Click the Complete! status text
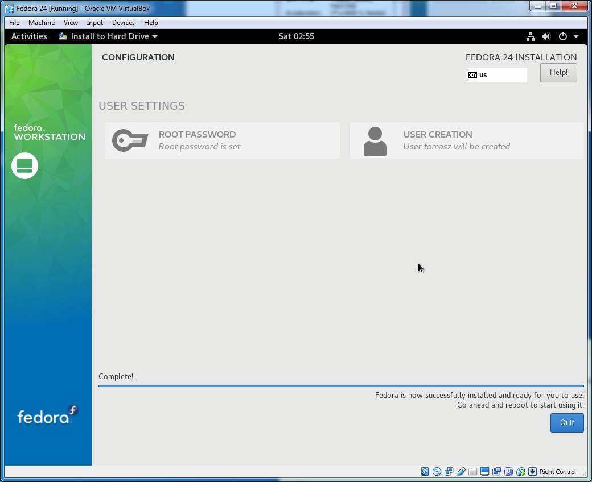592x482 pixels. (x=116, y=376)
